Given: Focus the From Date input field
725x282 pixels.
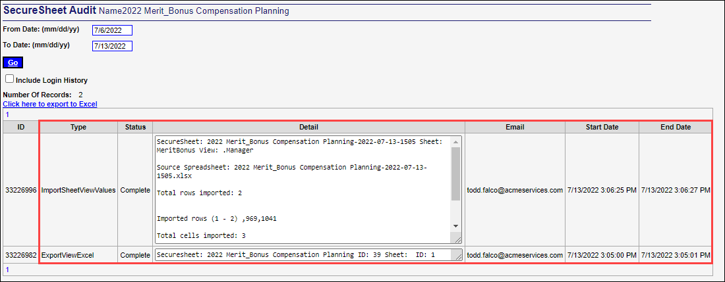Looking at the screenshot, I should (112, 30).
